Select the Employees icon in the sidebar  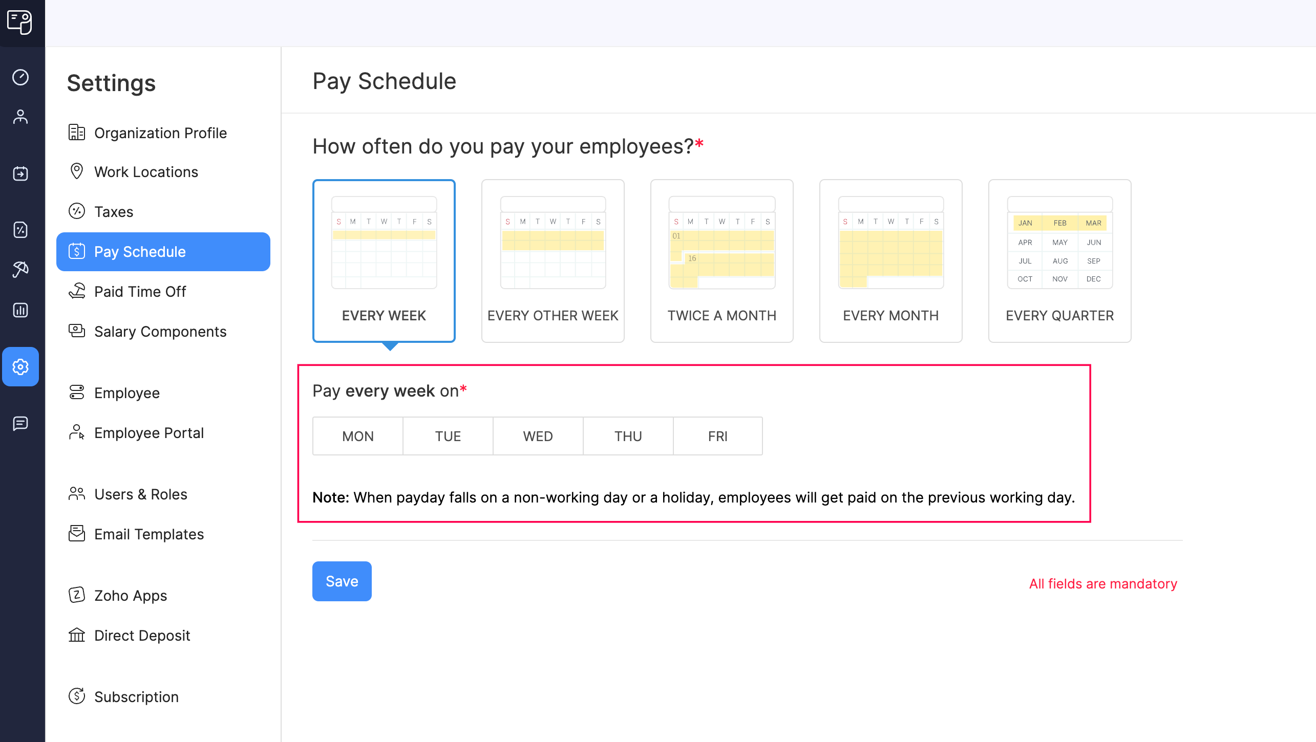point(20,117)
